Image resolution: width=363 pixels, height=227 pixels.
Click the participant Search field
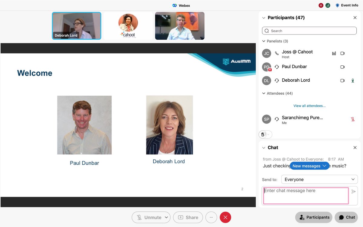pos(309,31)
